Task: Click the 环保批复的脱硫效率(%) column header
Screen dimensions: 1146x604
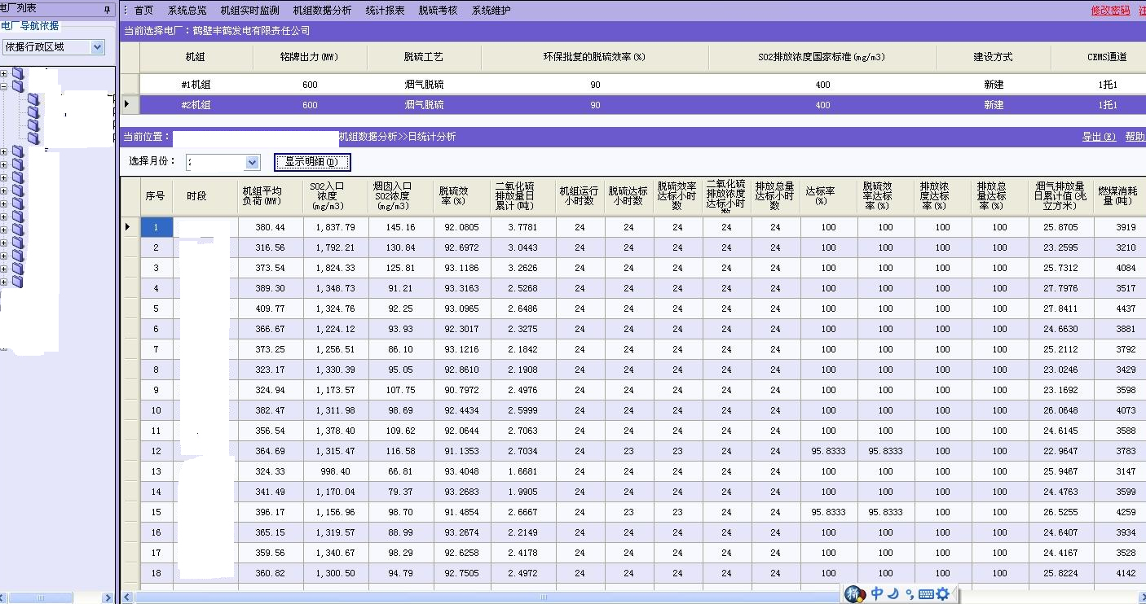Action: click(x=595, y=57)
